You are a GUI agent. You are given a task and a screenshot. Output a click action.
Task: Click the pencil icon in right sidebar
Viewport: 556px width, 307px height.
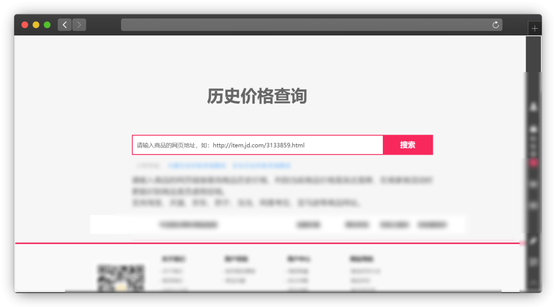pyautogui.click(x=533, y=241)
